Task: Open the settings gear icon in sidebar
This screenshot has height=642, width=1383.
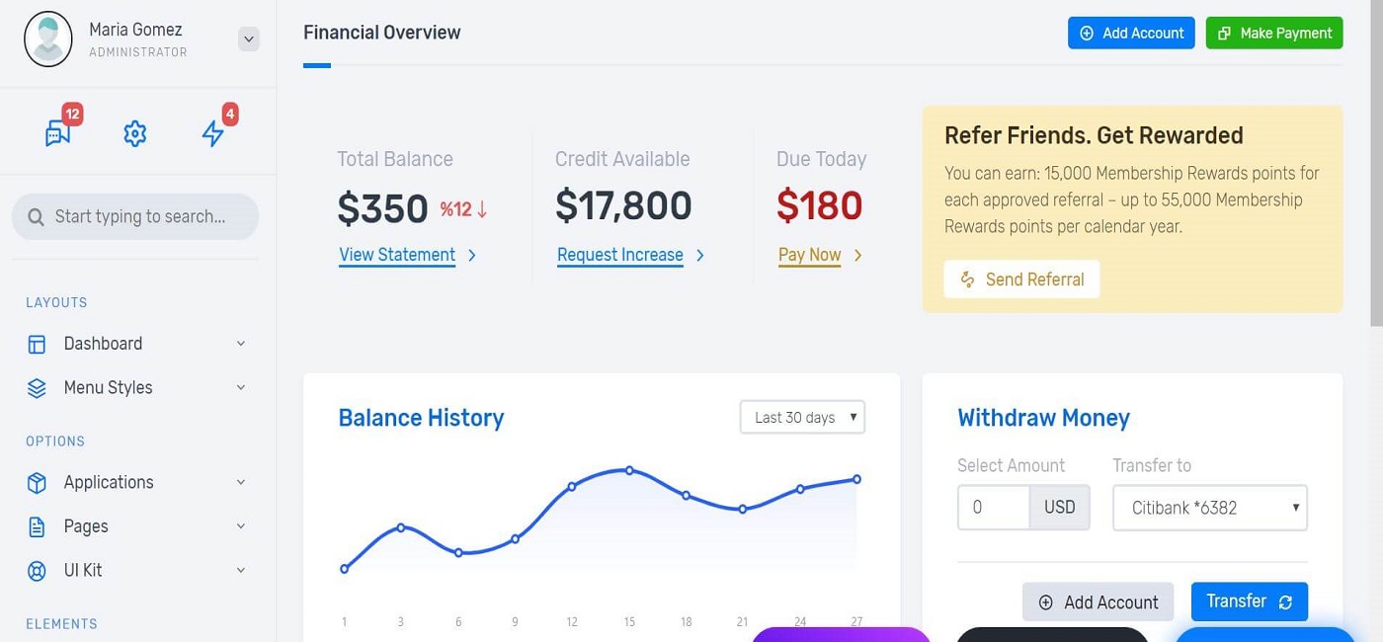Action: [x=135, y=133]
